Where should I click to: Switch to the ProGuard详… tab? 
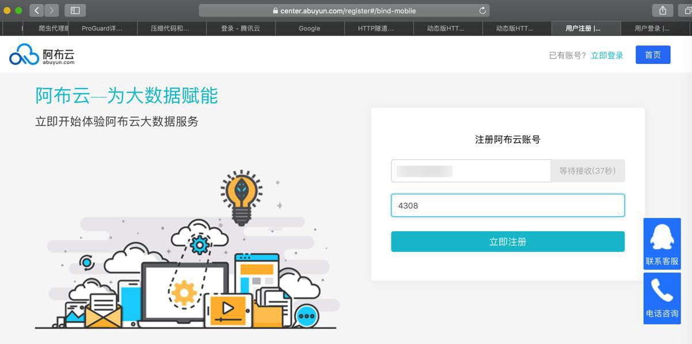pos(102,28)
